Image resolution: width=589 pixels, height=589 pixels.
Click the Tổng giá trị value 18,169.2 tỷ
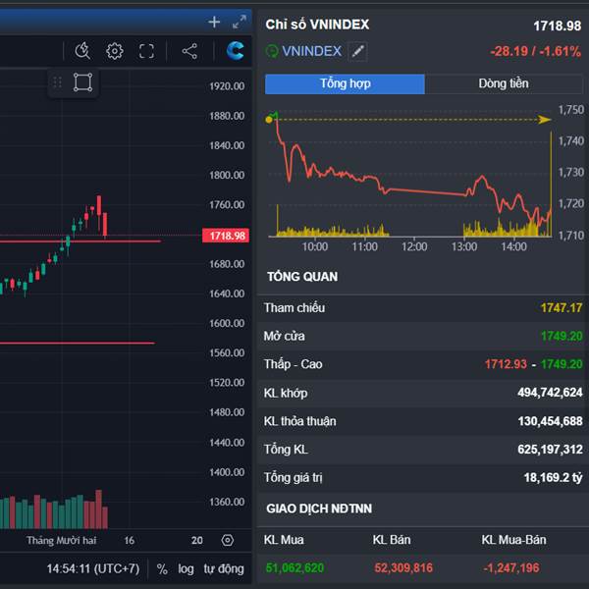pos(553,477)
